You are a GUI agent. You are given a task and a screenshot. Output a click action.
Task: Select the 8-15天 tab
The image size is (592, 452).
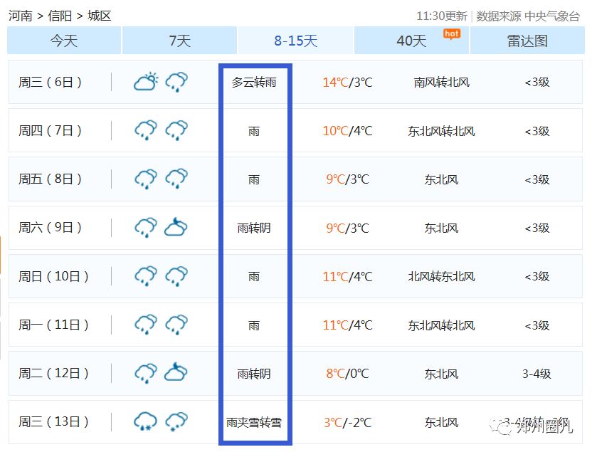coord(295,41)
